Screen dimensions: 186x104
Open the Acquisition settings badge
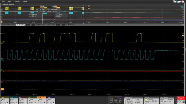coord(167,100)
